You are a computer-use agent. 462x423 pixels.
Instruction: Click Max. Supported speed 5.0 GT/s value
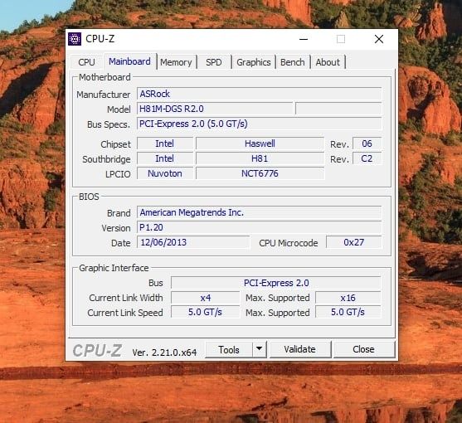click(348, 312)
